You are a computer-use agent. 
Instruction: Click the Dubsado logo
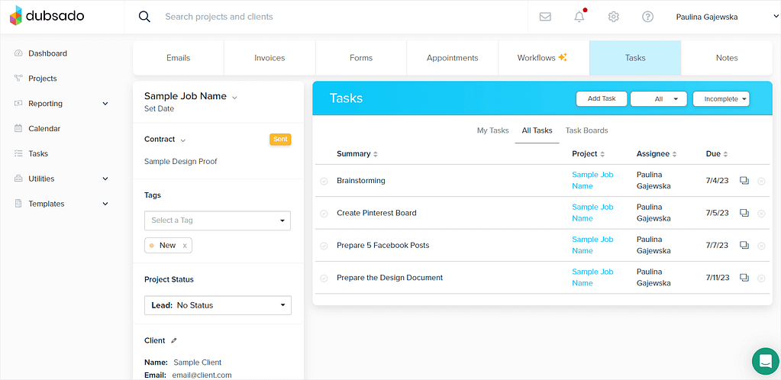[47, 16]
